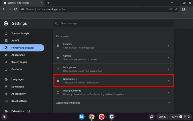Bookmark this page with the star icon

click(x=176, y=9)
